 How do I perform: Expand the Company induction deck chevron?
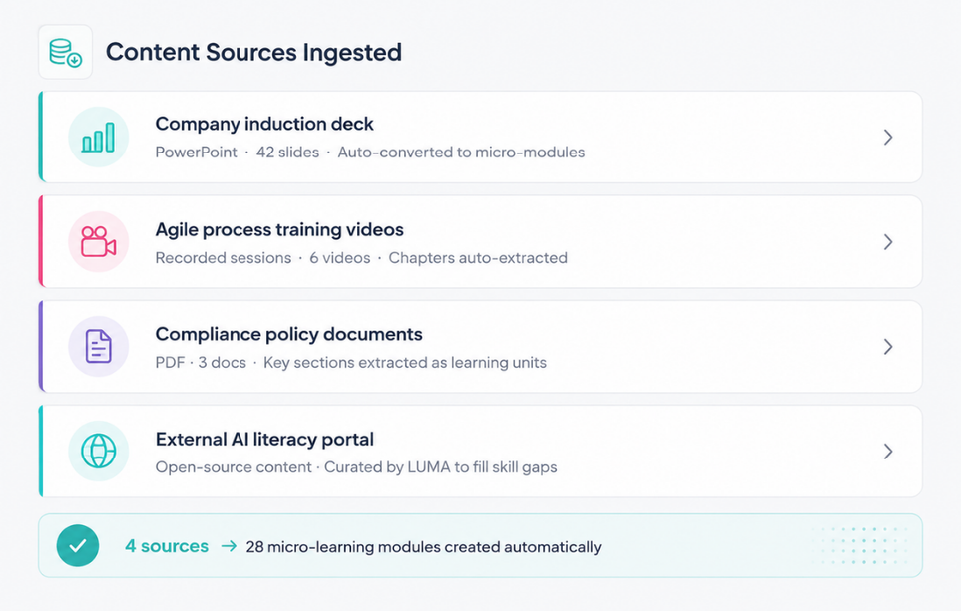[x=888, y=138]
